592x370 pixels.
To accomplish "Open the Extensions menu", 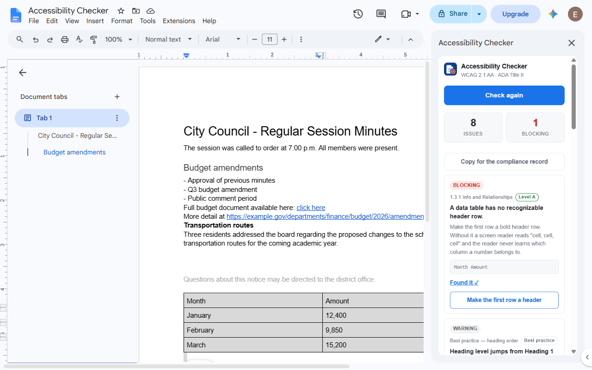I will click(179, 21).
